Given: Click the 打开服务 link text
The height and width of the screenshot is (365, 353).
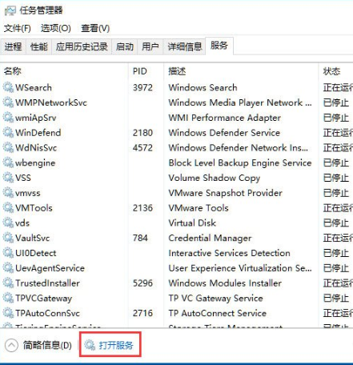Looking at the screenshot, I should coord(116,346).
